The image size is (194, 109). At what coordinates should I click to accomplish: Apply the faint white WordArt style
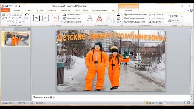click(109, 18)
